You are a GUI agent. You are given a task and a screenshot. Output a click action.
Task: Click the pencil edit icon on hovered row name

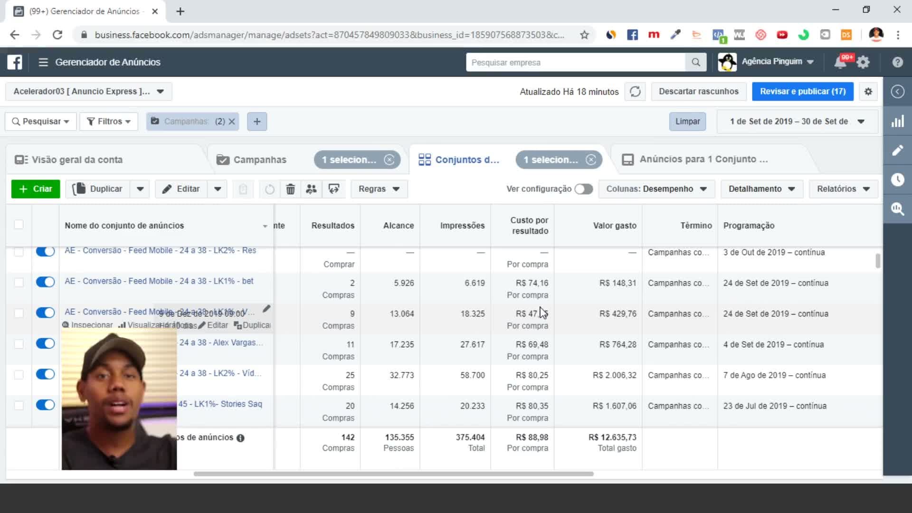click(266, 309)
